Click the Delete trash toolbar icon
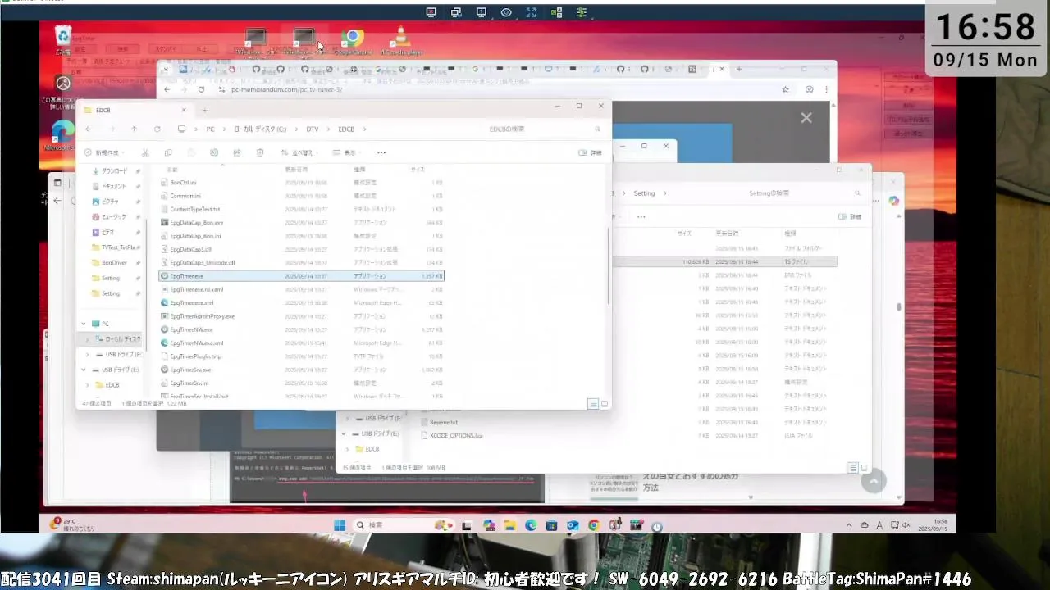1050x590 pixels. point(260,152)
